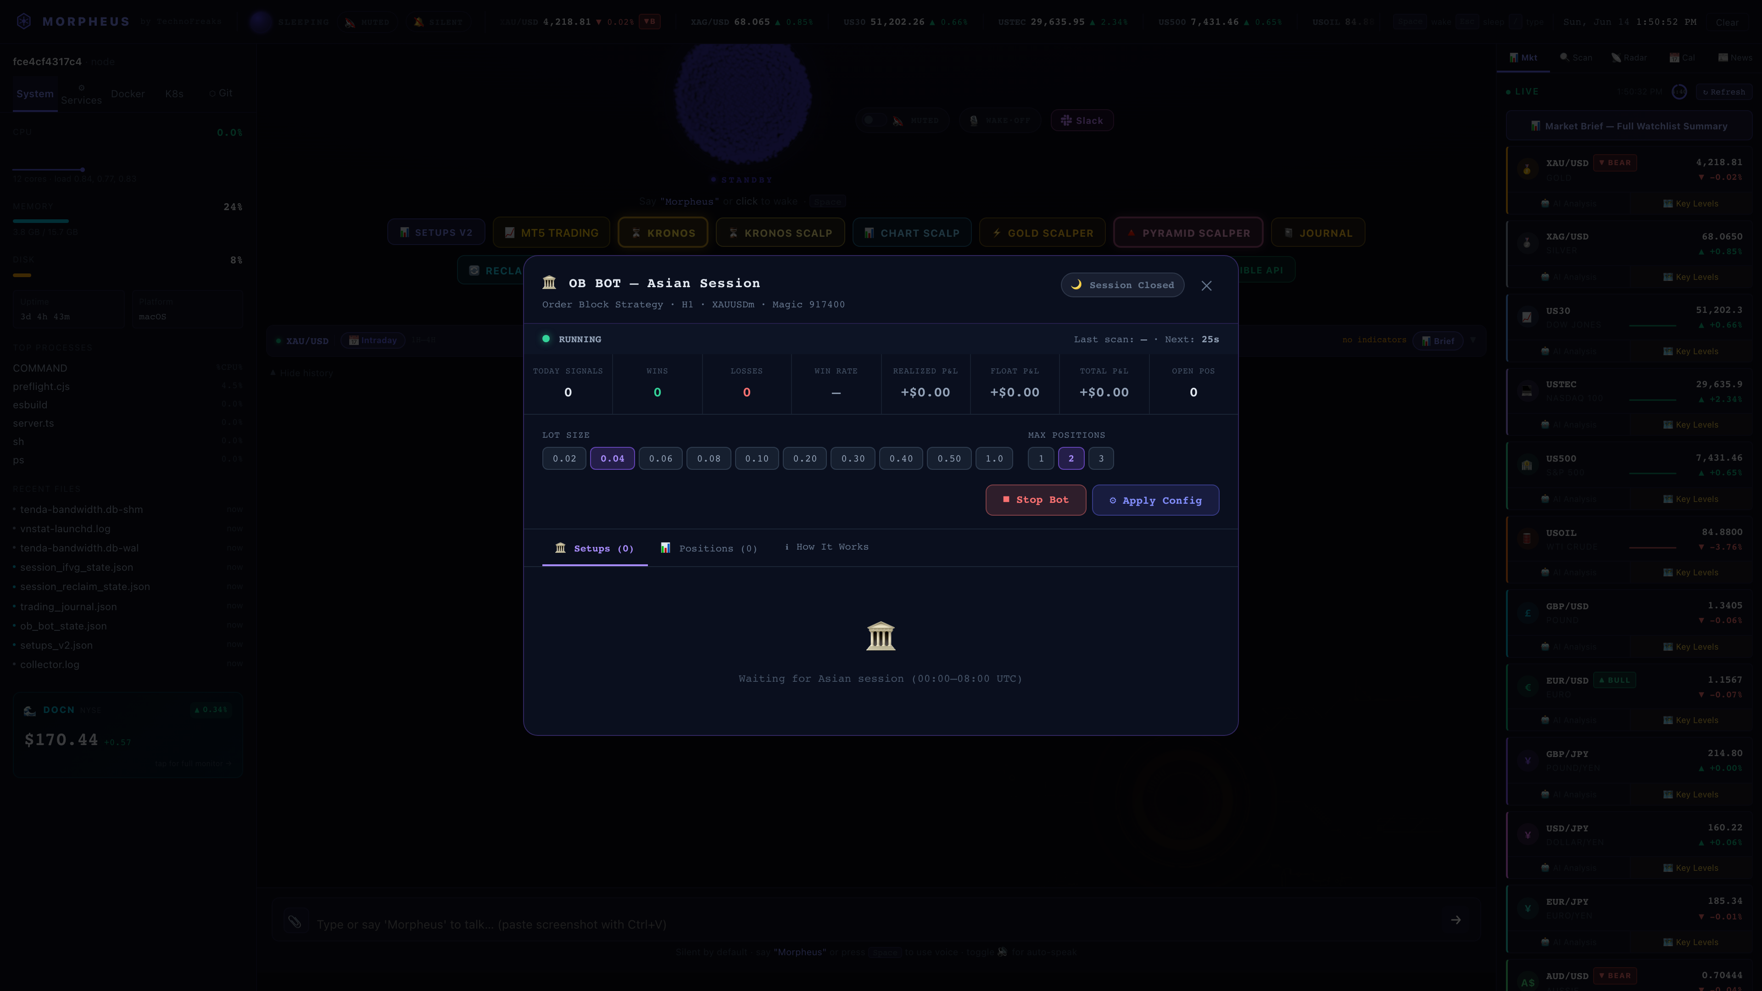Open the GOLD SCALPER panel
Viewport: 1762px width, 991px height.
click(x=1043, y=233)
